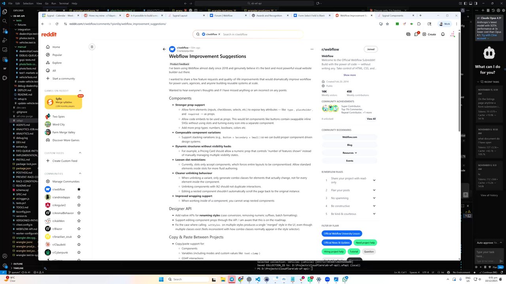The height and width of the screenshot is (284, 506).
Task: Start new Cline task plus icon
Action: point(483,10)
